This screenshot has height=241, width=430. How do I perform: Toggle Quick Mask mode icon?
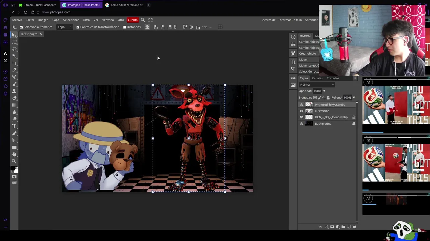click(x=14, y=177)
